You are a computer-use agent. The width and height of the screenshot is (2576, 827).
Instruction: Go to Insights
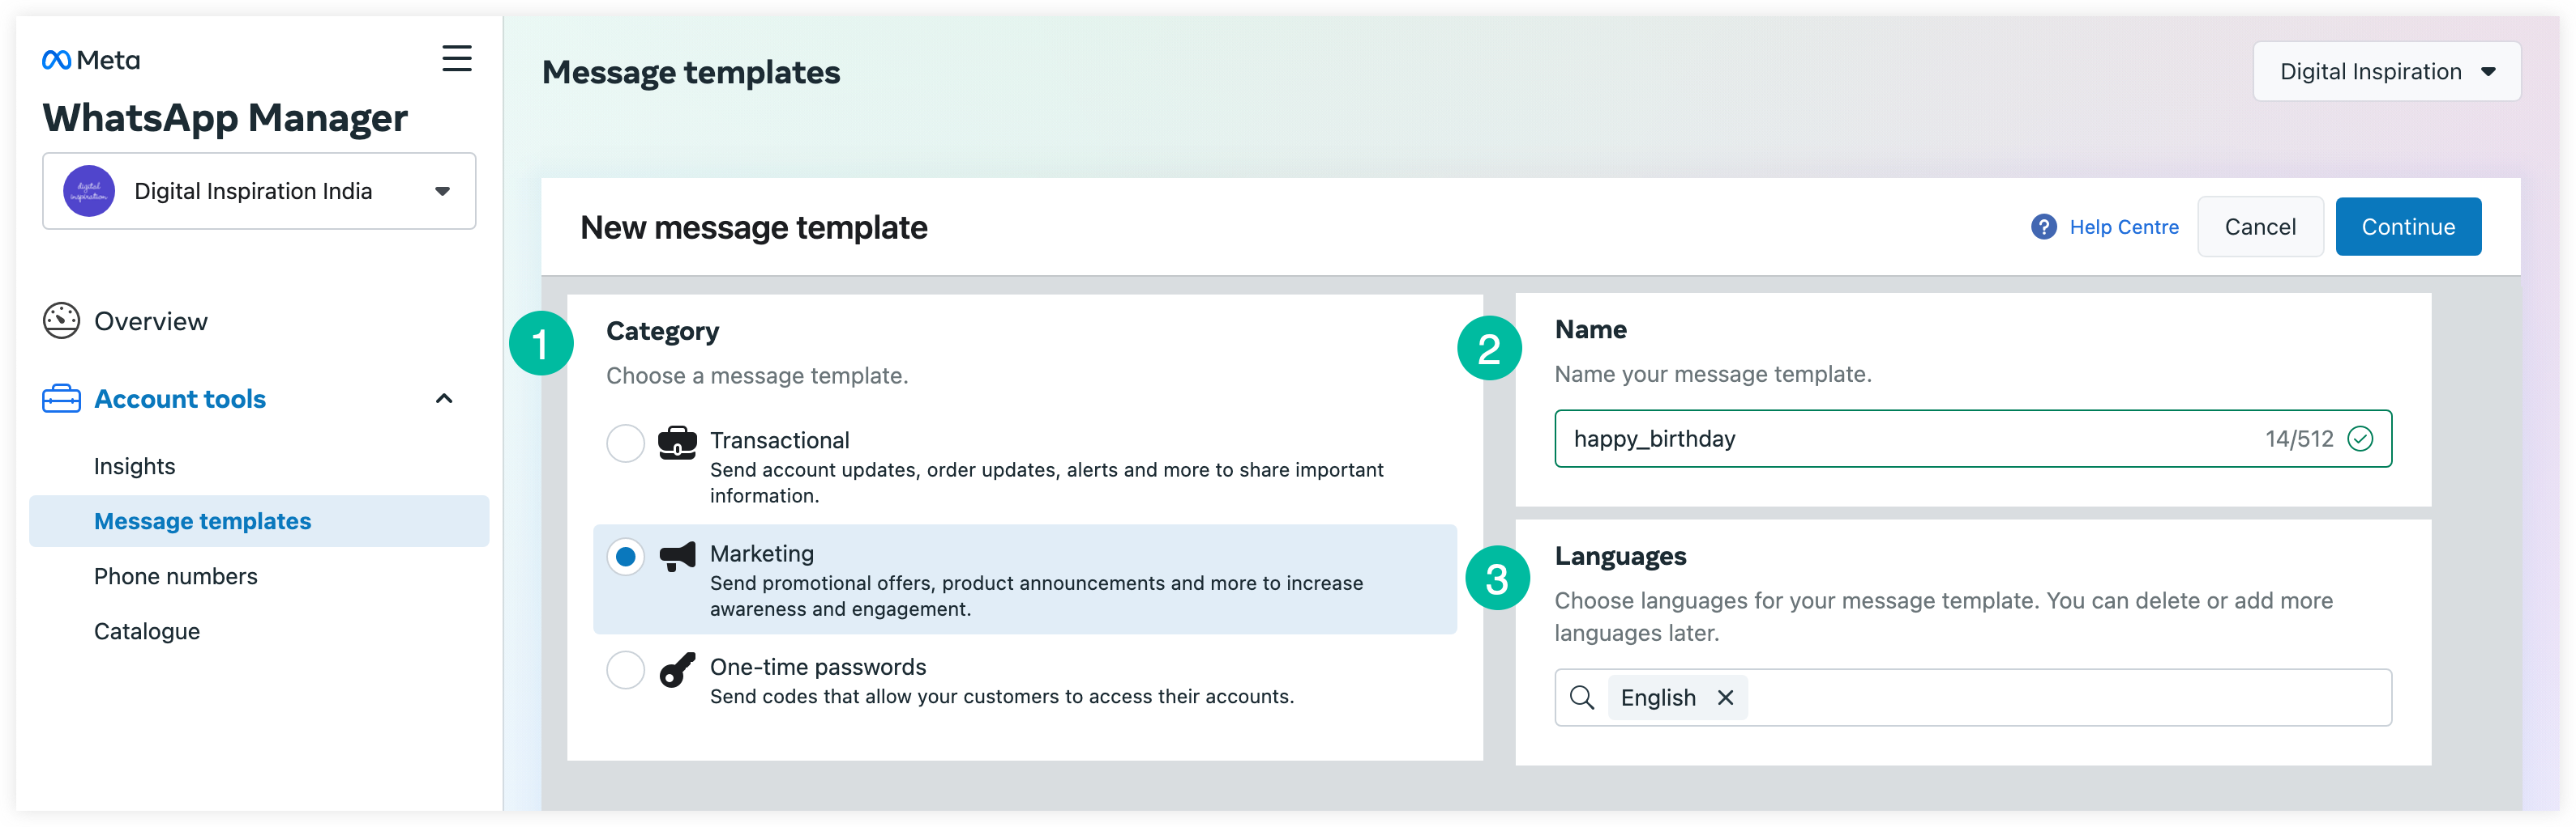(134, 466)
